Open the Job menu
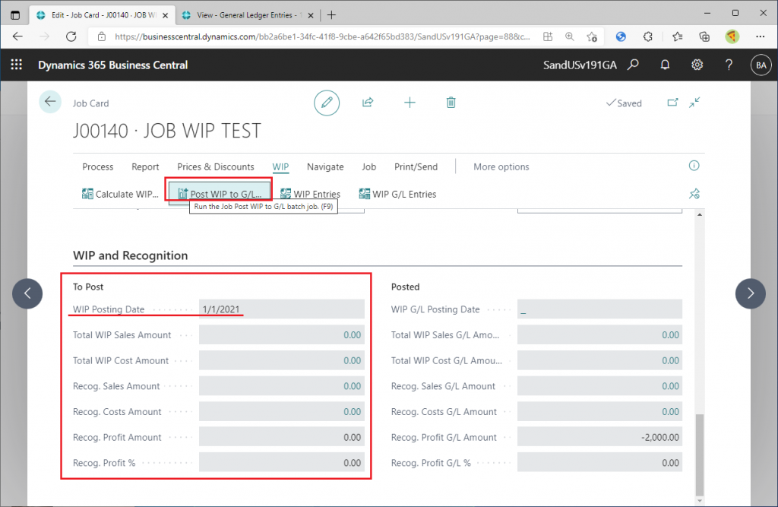This screenshot has height=507, width=778. pyautogui.click(x=368, y=167)
